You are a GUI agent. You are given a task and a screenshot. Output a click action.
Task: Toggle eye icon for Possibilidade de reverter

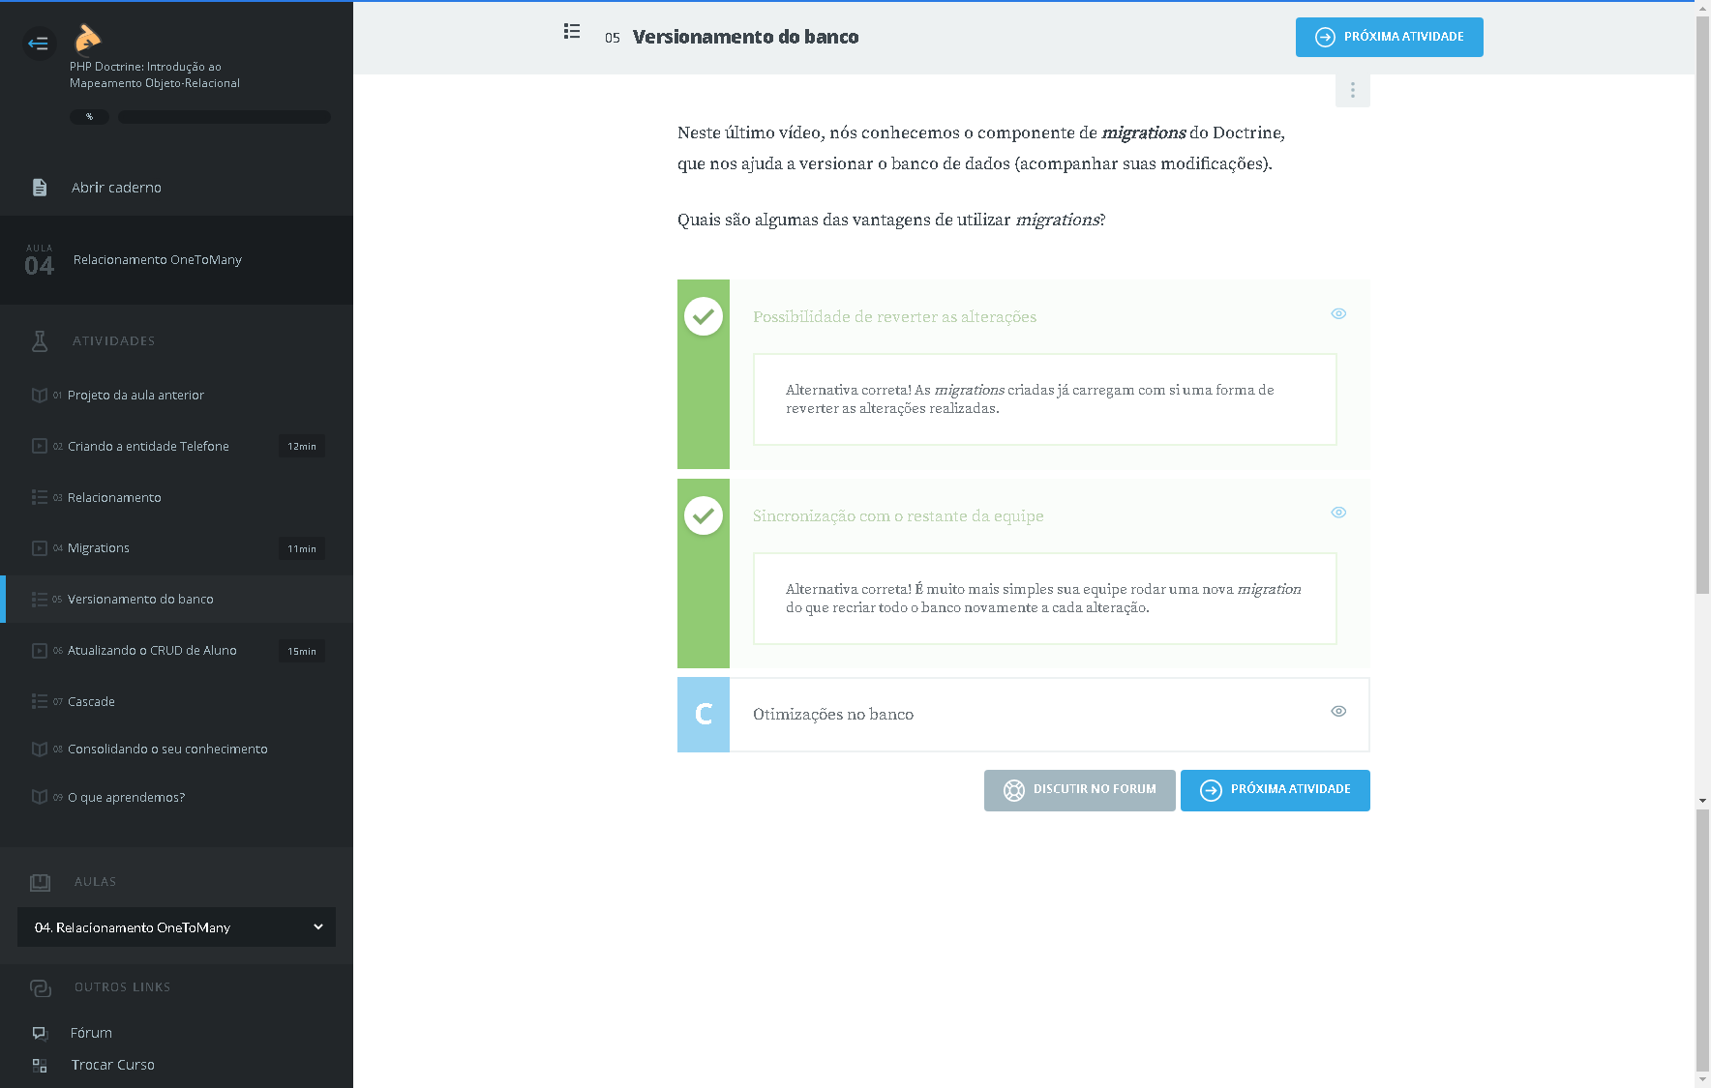point(1338,313)
